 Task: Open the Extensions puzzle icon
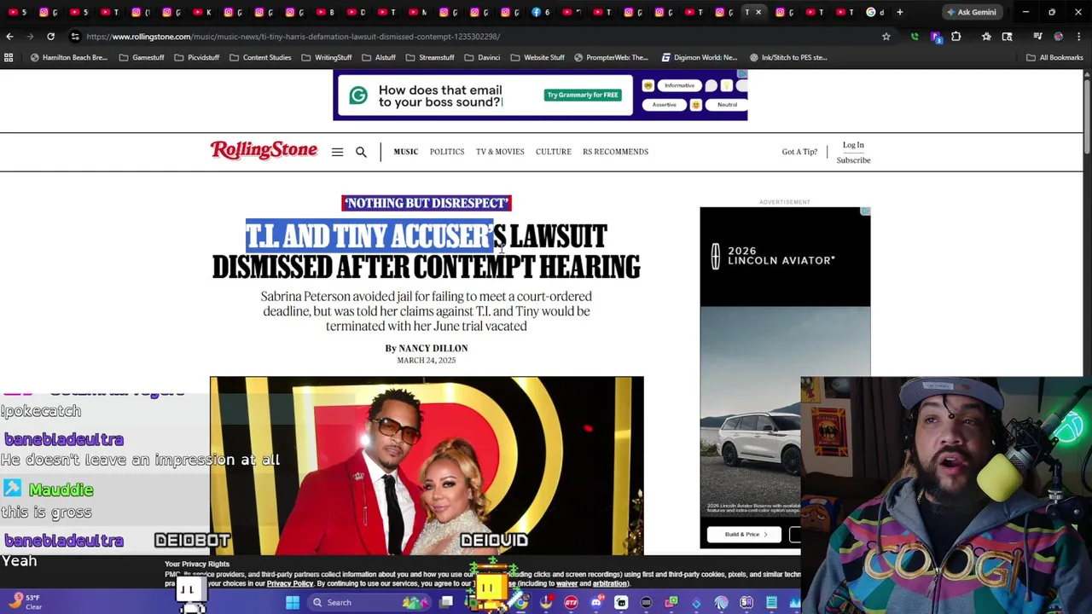[x=955, y=37]
